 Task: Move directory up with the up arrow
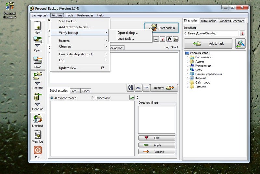pyautogui.click(x=138, y=88)
